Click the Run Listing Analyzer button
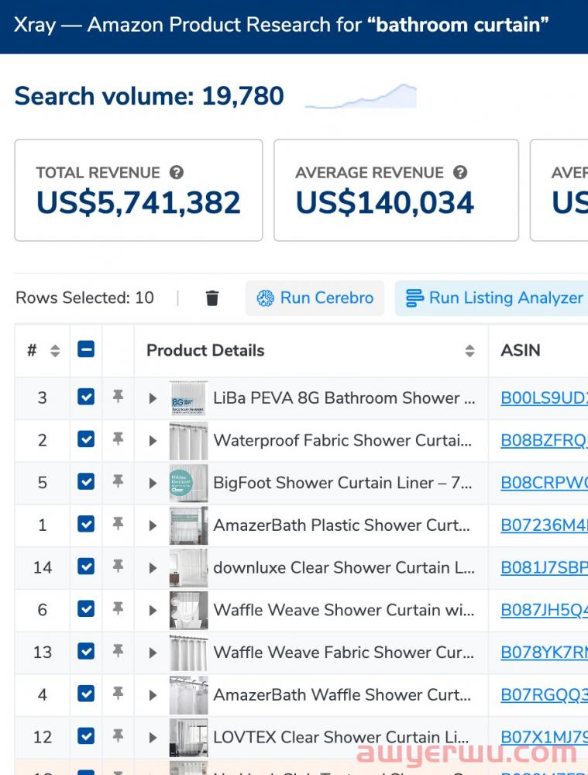 [x=491, y=298]
